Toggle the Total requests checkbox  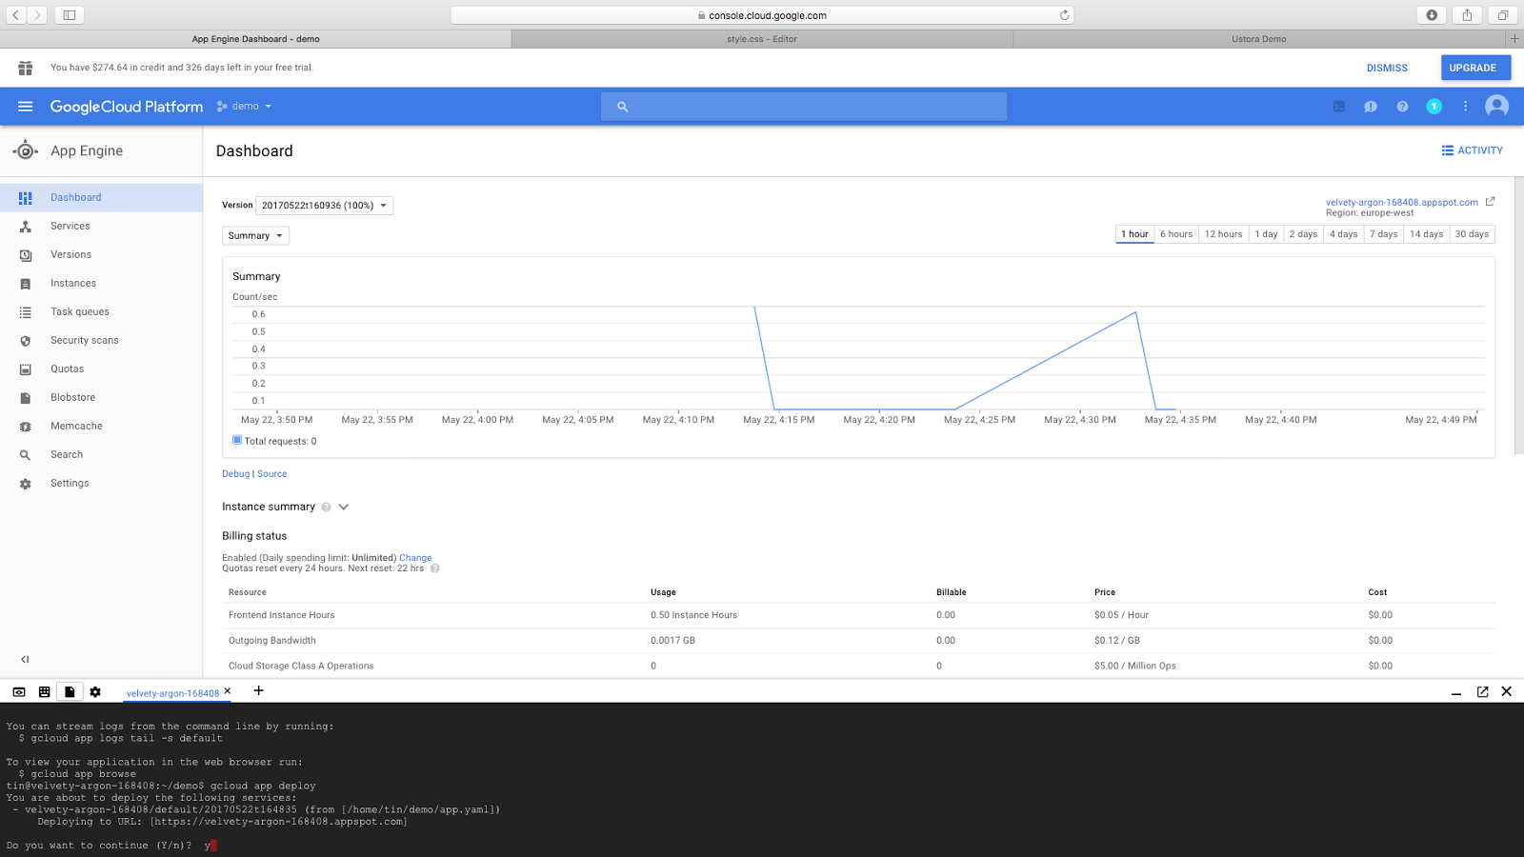coord(237,440)
